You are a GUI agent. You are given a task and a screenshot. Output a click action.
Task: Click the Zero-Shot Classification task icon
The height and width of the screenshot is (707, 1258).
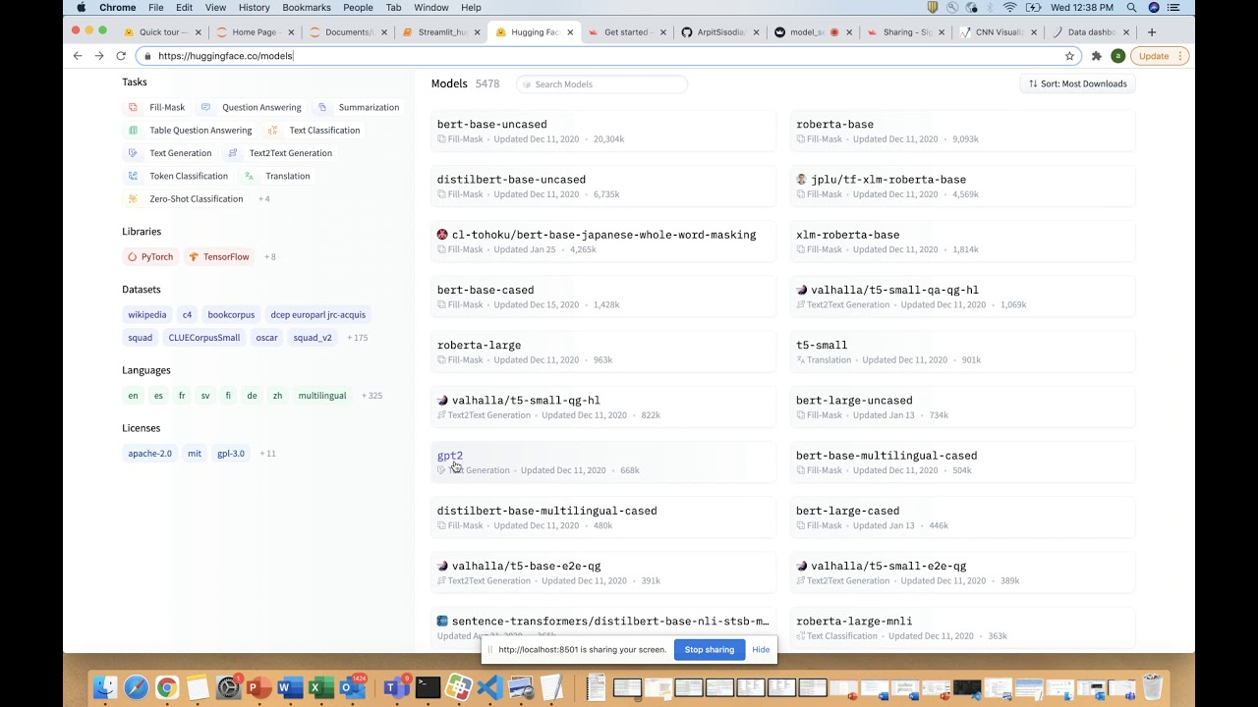pos(133,198)
